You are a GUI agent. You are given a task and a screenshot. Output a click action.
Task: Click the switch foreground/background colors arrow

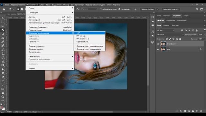(x=4, y=104)
